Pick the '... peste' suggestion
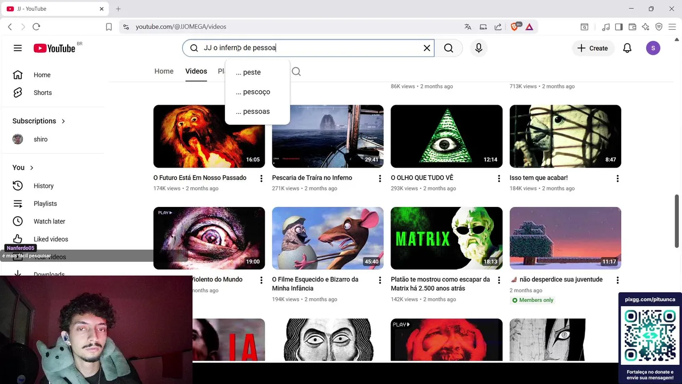Screen dimensions: 682x384 click(x=257, y=72)
